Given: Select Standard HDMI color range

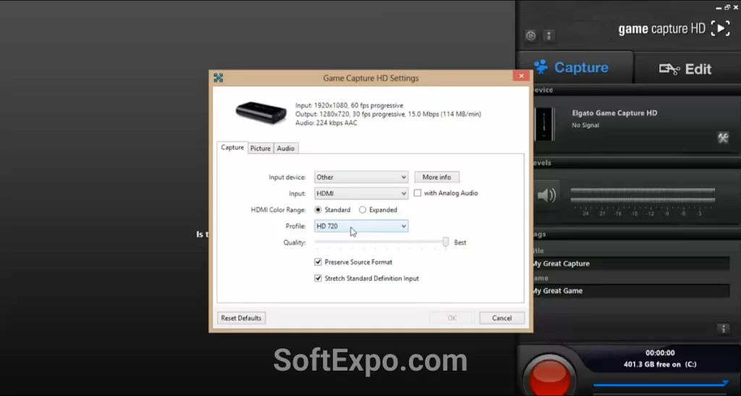Looking at the screenshot, I should (x=318, y=210).
